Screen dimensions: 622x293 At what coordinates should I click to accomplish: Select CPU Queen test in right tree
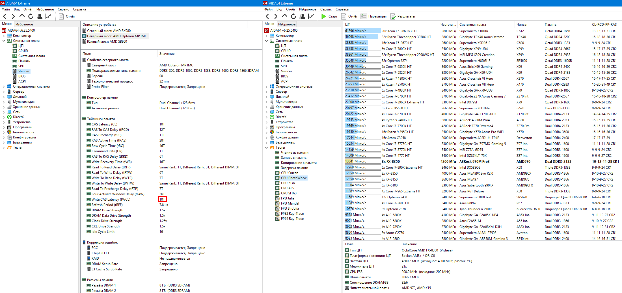coord(290,173)
